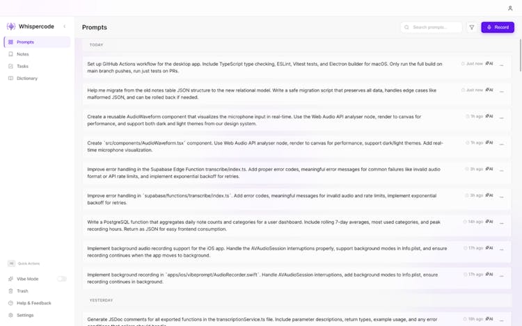The height and width of the screenshot is (326, 522).
Task: Toggle Vibe Mode switch
Action: coord(62,279)
